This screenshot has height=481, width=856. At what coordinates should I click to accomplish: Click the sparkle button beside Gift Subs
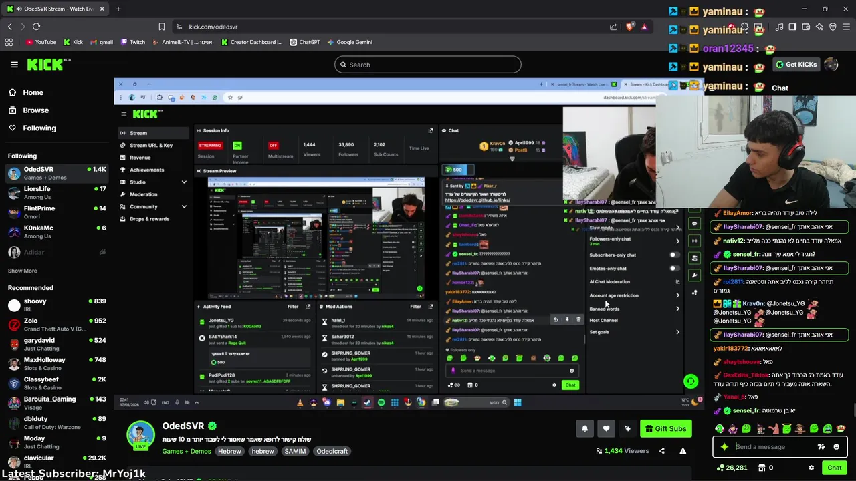click(x=627, y=429)
